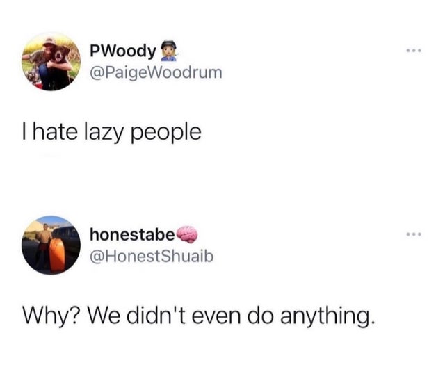
Task: Click the orange board in honestabe's avatar
Action: (x=57, y=254)
